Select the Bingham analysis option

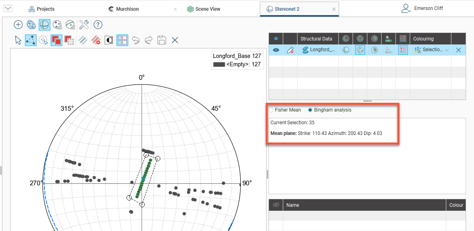[x=311, y=110]
